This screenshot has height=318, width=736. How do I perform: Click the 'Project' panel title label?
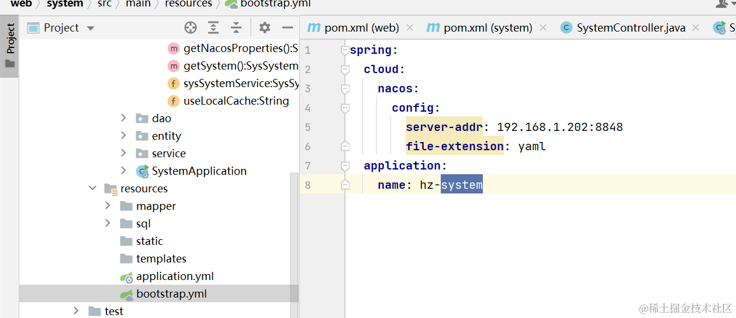pyautogui.click(x=61, y=27)
